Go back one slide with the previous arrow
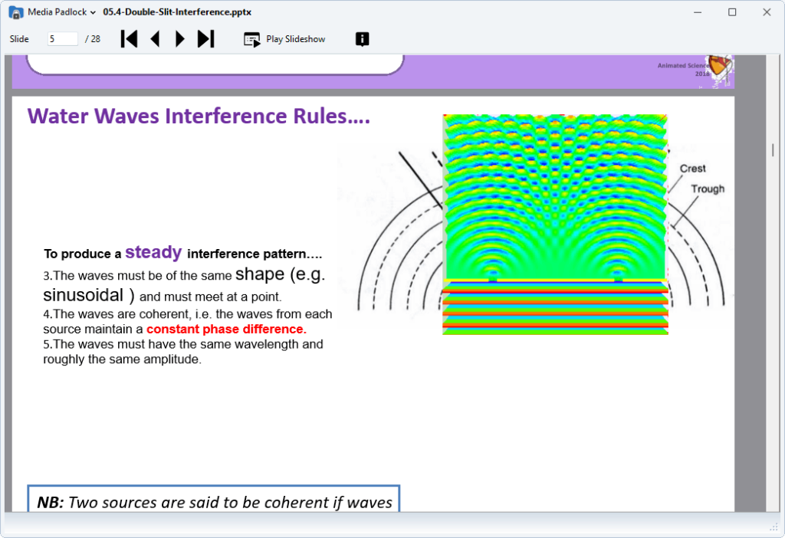The height and width of the screenshot is (538, 785). (x=155, y=38)
